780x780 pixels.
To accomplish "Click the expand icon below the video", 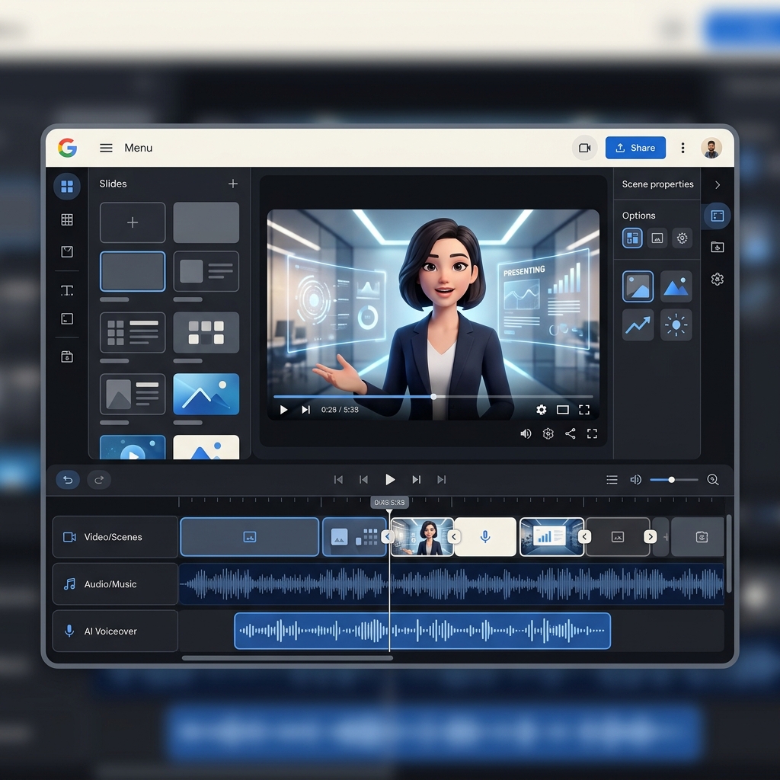I will pos(592,433).
